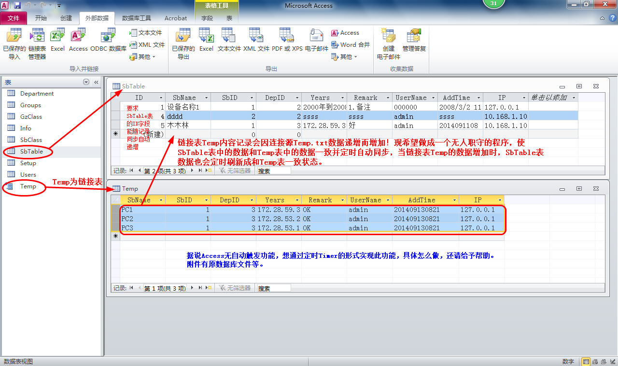The width and height of the screenshot is (618, 366).
Task: Collapse the ribbon with the caret icon
Action: [602, 18]
